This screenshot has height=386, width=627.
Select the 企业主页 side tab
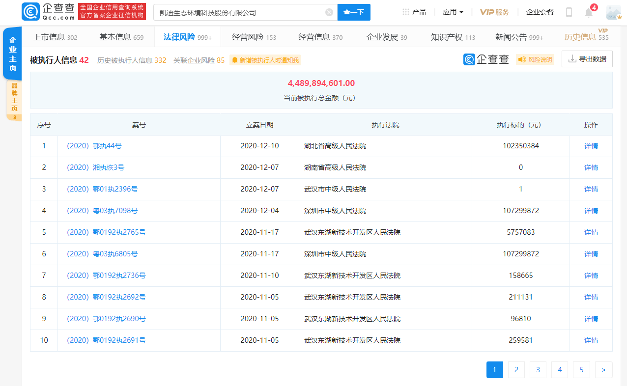(12, 54)
